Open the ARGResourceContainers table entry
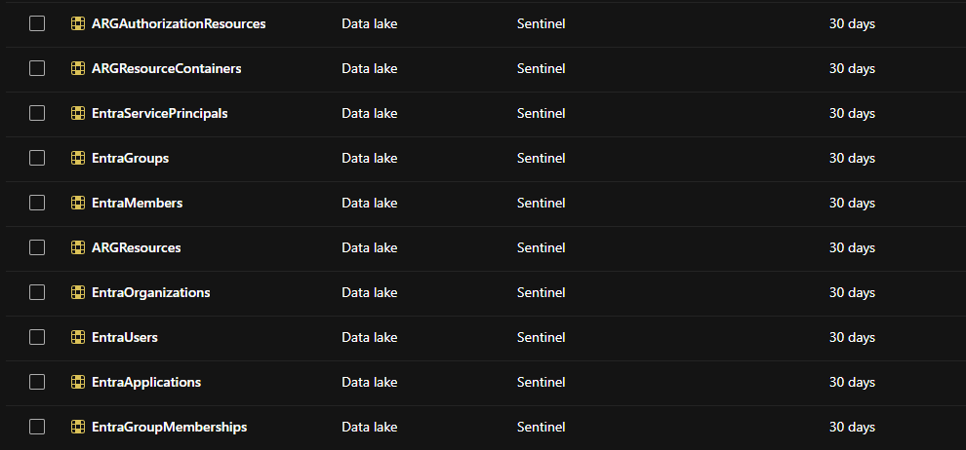Screen dimensions: 966x450 click(166, 69)
